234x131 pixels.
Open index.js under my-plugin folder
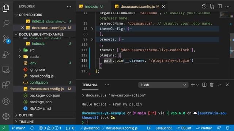[45, 44]
